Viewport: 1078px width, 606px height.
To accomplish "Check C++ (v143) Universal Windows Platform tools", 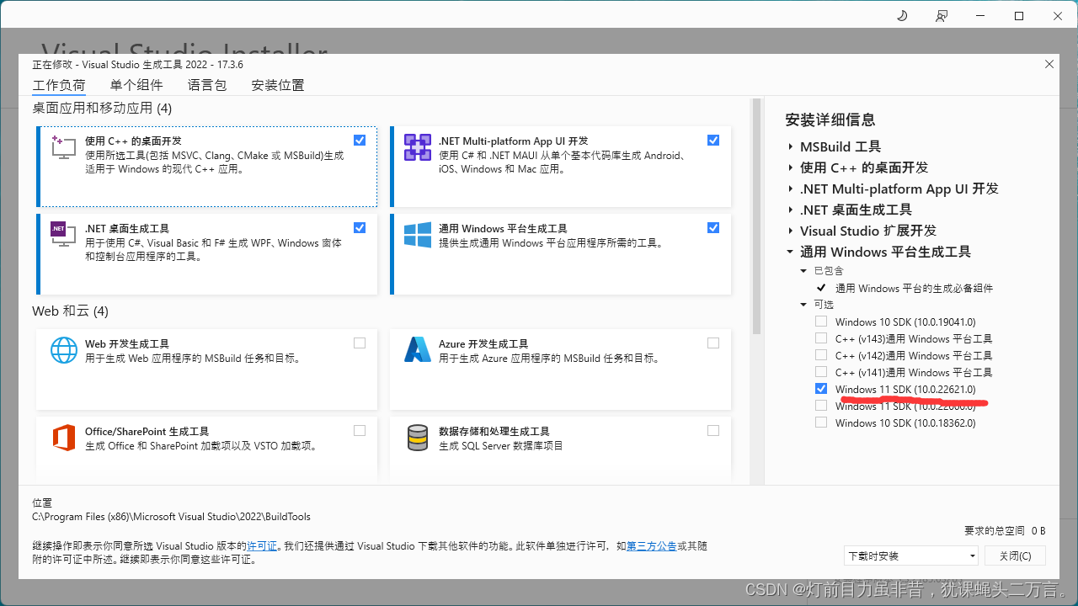I will click(821, 338).
